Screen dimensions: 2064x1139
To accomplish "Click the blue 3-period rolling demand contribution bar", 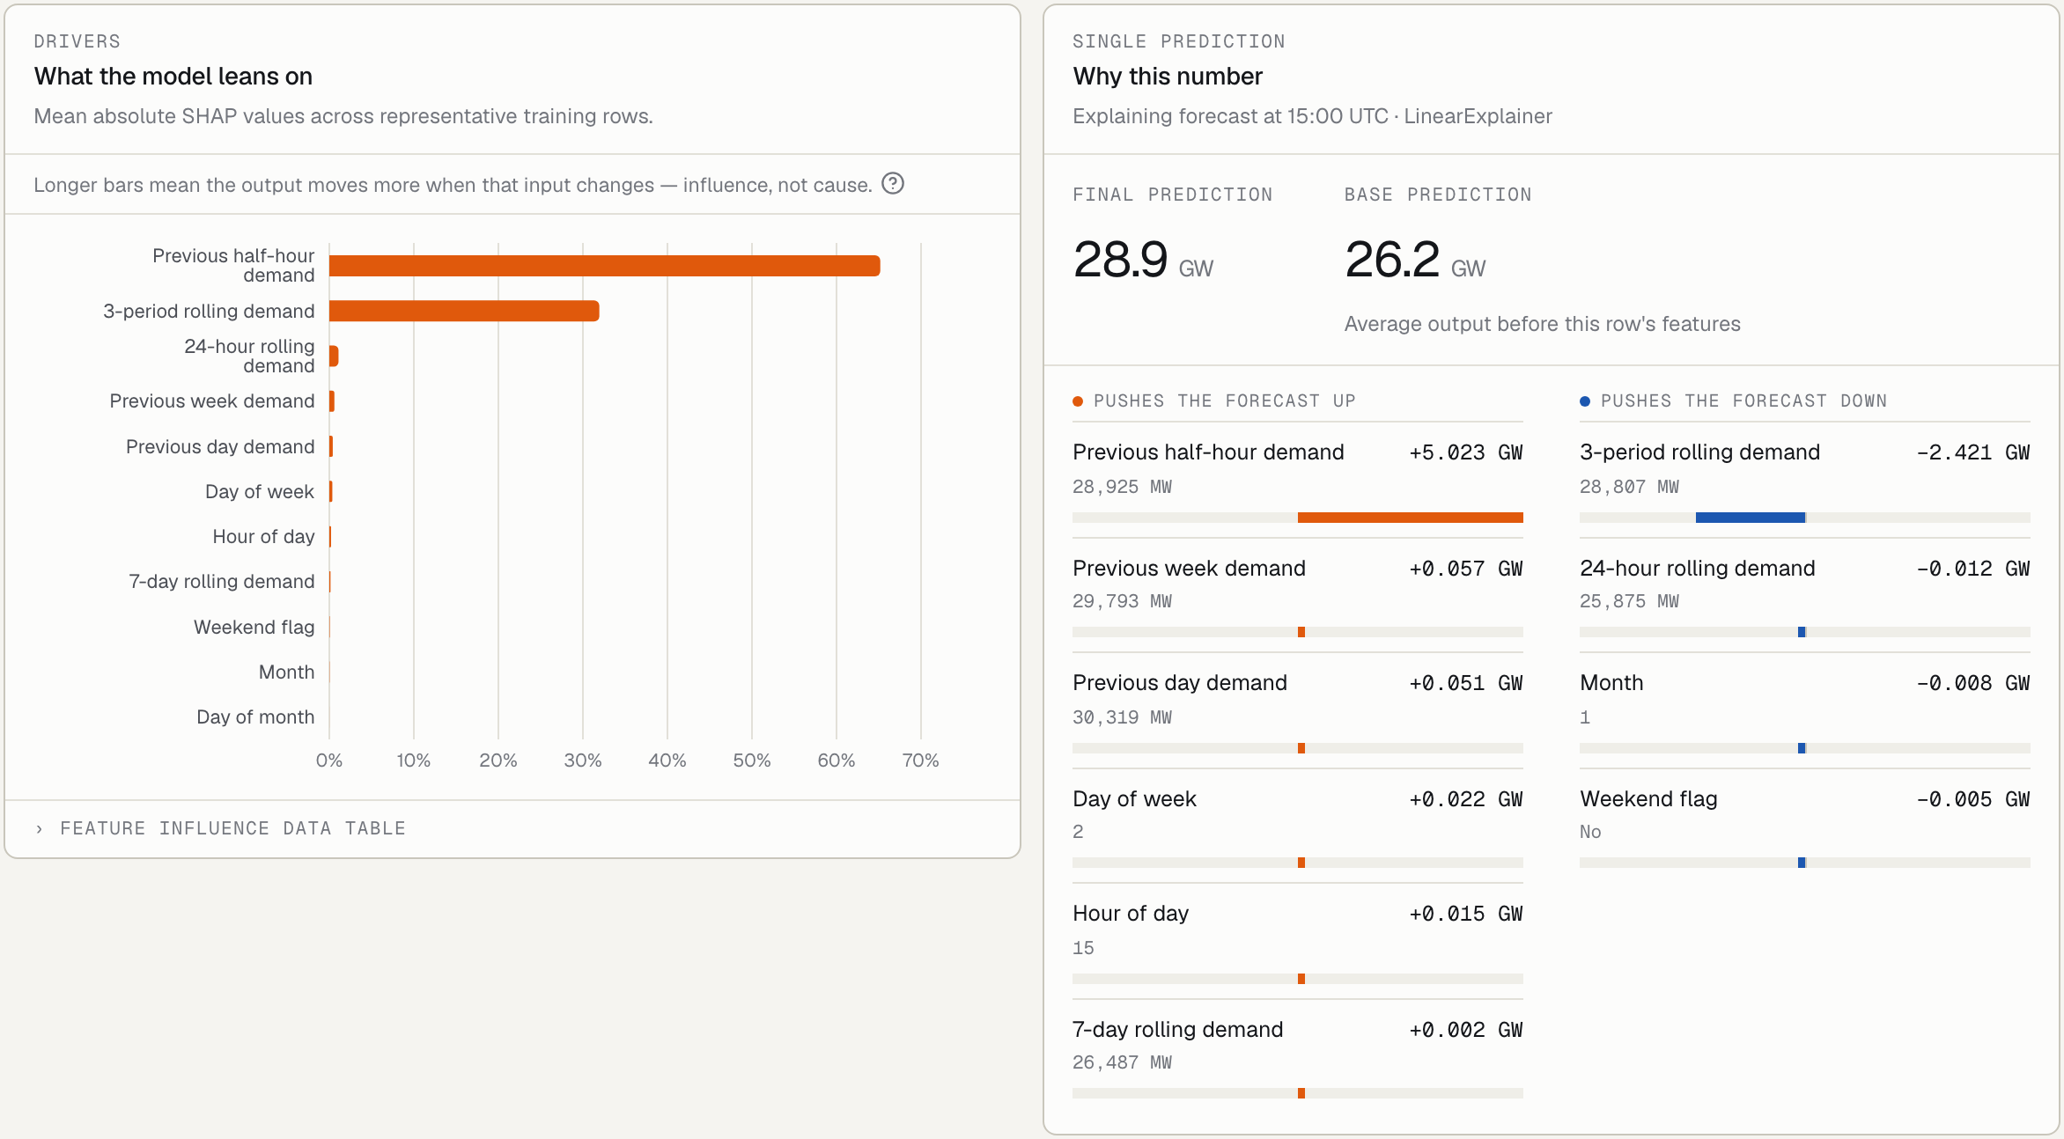I will click(x=1751, y=518).
